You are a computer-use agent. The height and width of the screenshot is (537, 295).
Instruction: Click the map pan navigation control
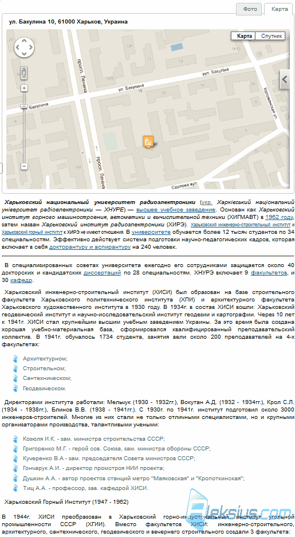[24, 47]
